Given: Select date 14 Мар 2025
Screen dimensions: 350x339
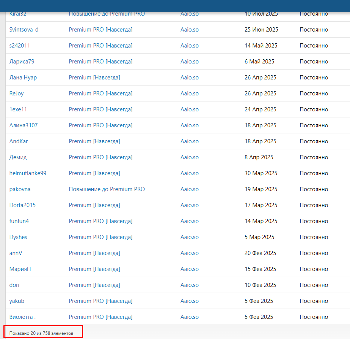Looking at the screenshot, I should (261, 221).
